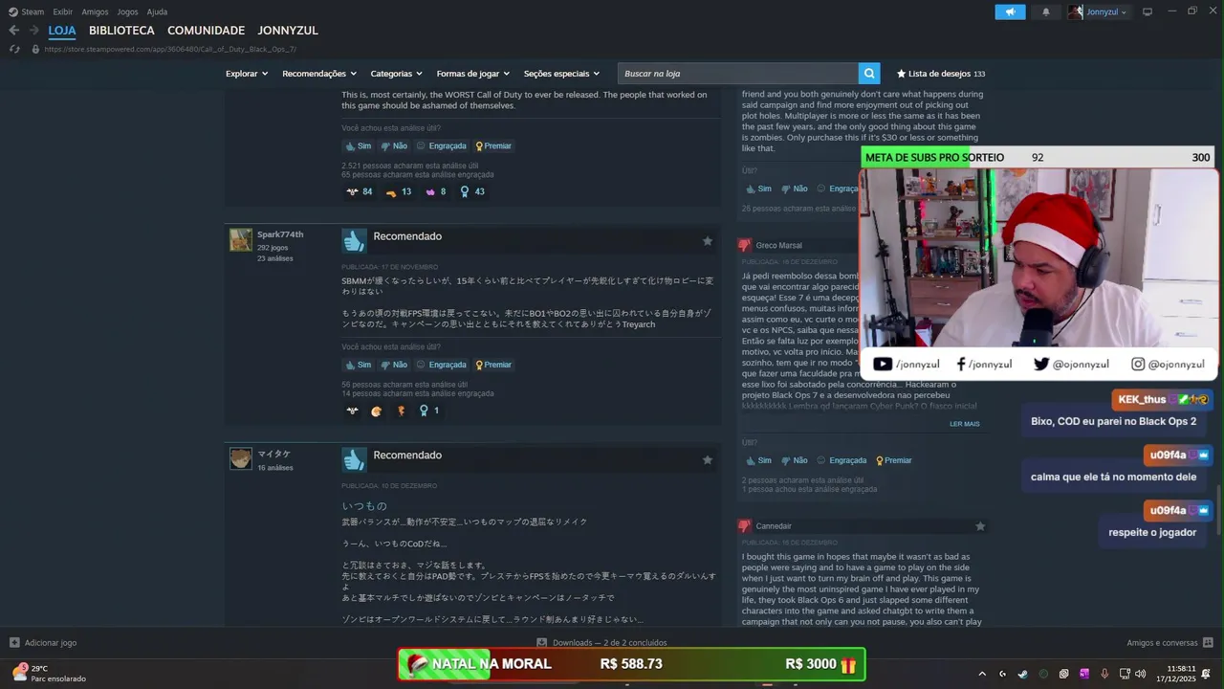Vote Sim on the WORST Call of Duty review
1224x689 pixels.
358,146
